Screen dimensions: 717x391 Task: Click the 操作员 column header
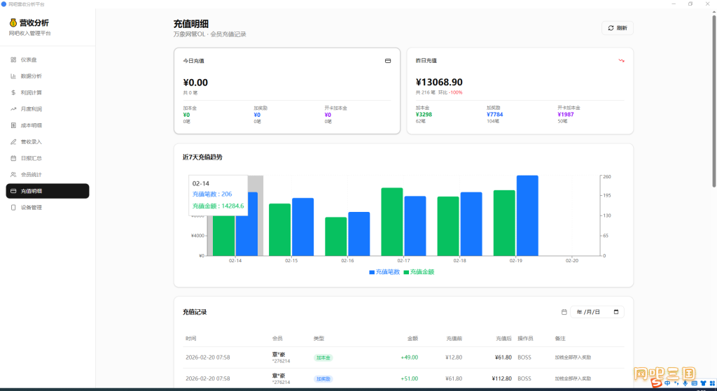[x=525, y=339]
